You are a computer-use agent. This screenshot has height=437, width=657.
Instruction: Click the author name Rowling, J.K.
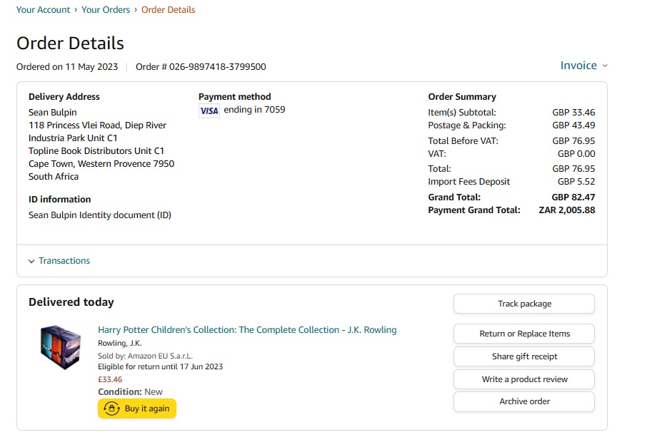coord(120,344)
